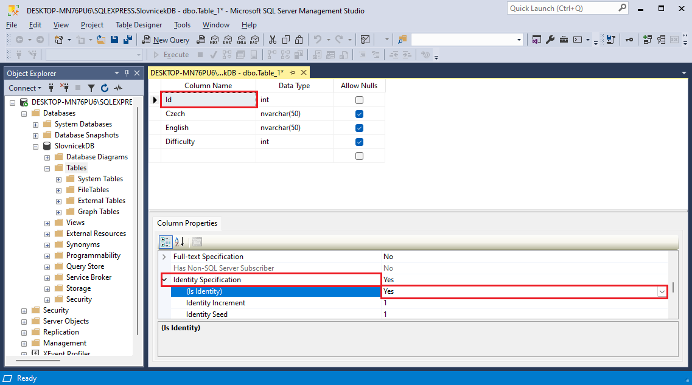
Task: Click the Open File folder icon
Action: pos(102,40)
